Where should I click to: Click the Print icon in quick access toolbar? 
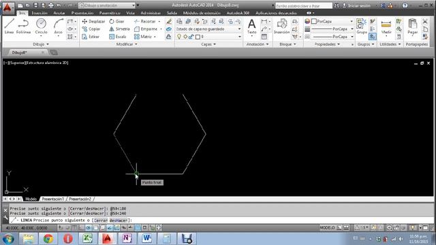click(51, 5)
